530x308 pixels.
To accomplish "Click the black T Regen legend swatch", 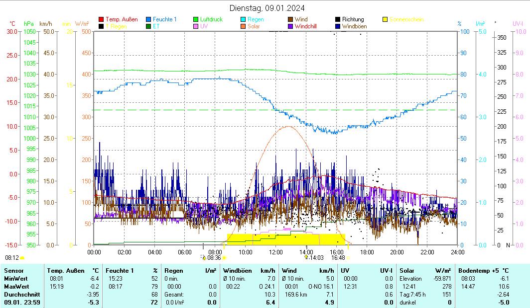I will click(x=101, y=26).
